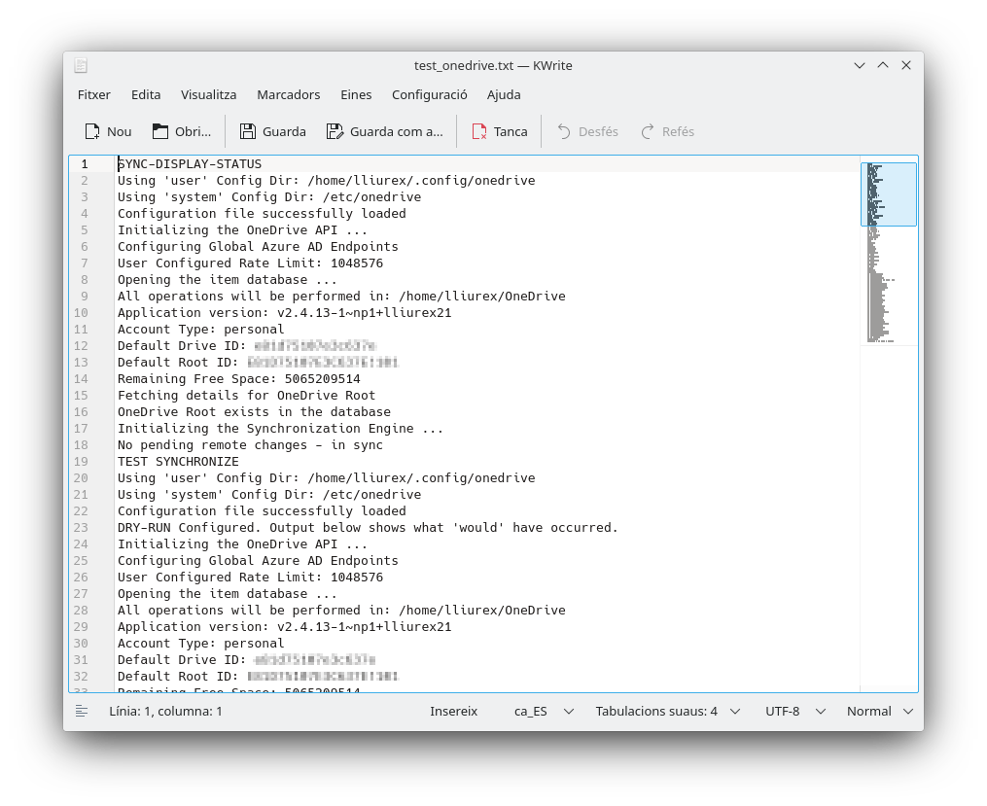Expand the Tabulacions suaus: 4 dropdown
987x806 pixels.
click(668, 711)
